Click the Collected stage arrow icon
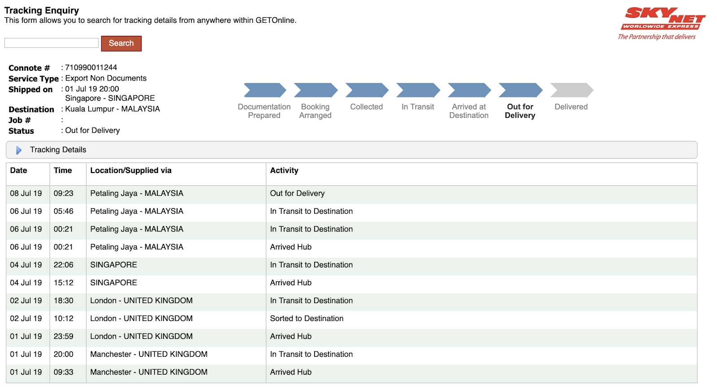 (367, 90)
